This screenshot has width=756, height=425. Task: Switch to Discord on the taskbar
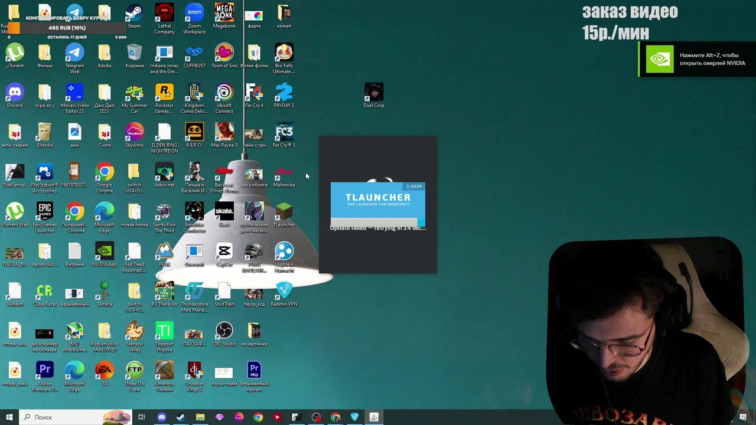[x=161, y=417]
